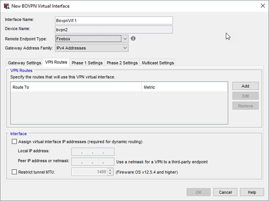Click the Add route button

pos(245,86)
